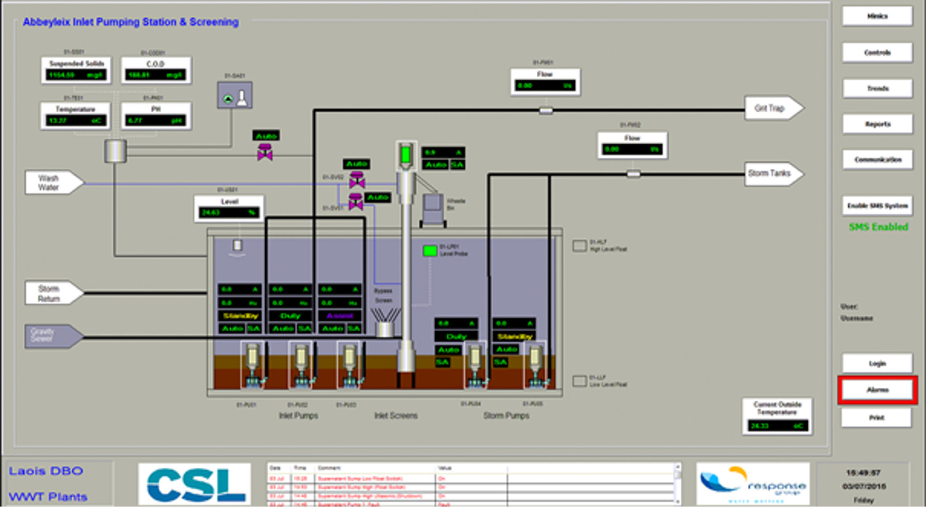Click the Wheelie Bin icon
The height and width of the screenshot is (507, 926).
[433, 209]
